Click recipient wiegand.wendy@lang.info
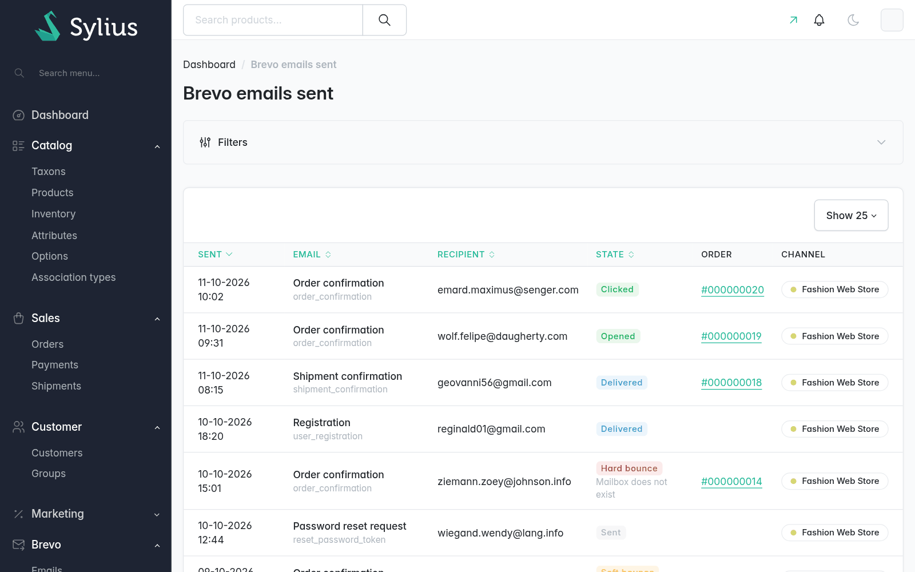The image size is (915, 572). tap(500, 533)
